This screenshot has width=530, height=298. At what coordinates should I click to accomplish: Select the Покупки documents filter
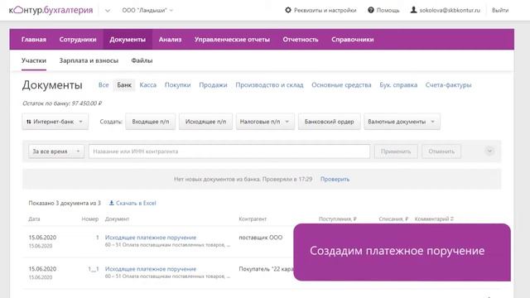point(177,85)
